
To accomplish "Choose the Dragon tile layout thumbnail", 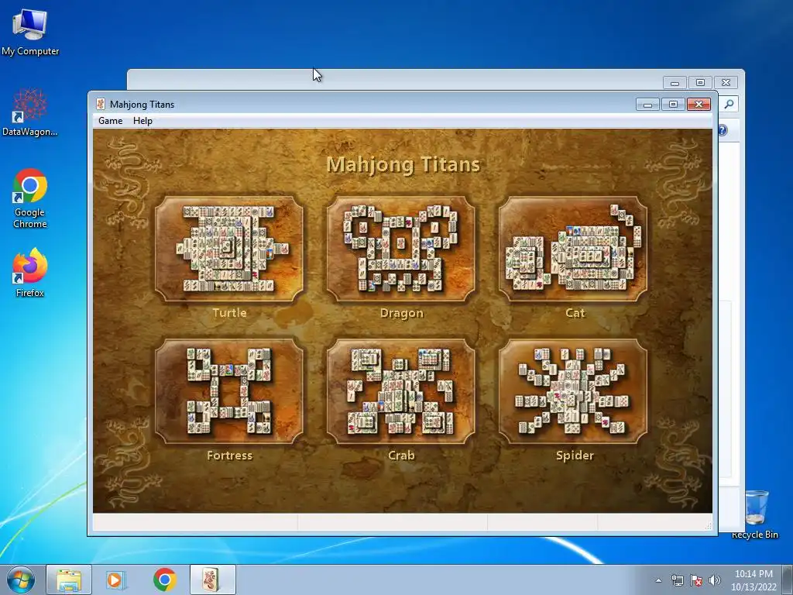I will [x=401, y=249].
